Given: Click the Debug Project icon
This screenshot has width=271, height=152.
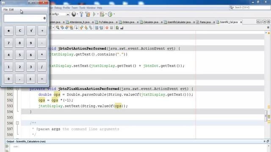Looking at the screenshot, I should 102,14.
